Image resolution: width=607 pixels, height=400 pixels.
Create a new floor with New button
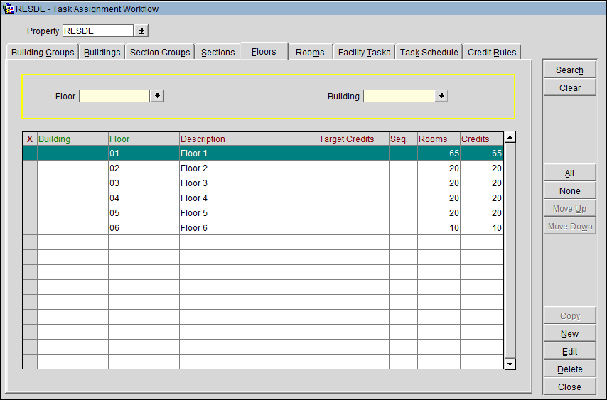point(569,334)
